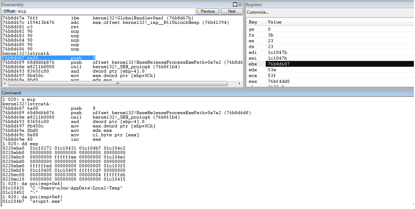Sort registers by the Reg column header
The height and width of the screenshot is (209, 415).
[x=253, y=22]
